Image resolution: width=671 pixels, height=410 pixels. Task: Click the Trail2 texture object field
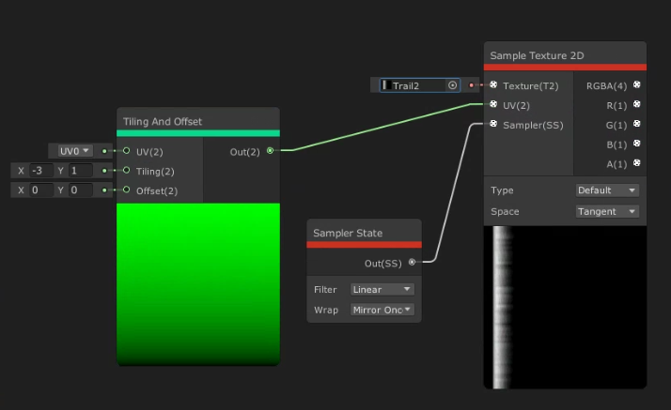coord(419,85)
